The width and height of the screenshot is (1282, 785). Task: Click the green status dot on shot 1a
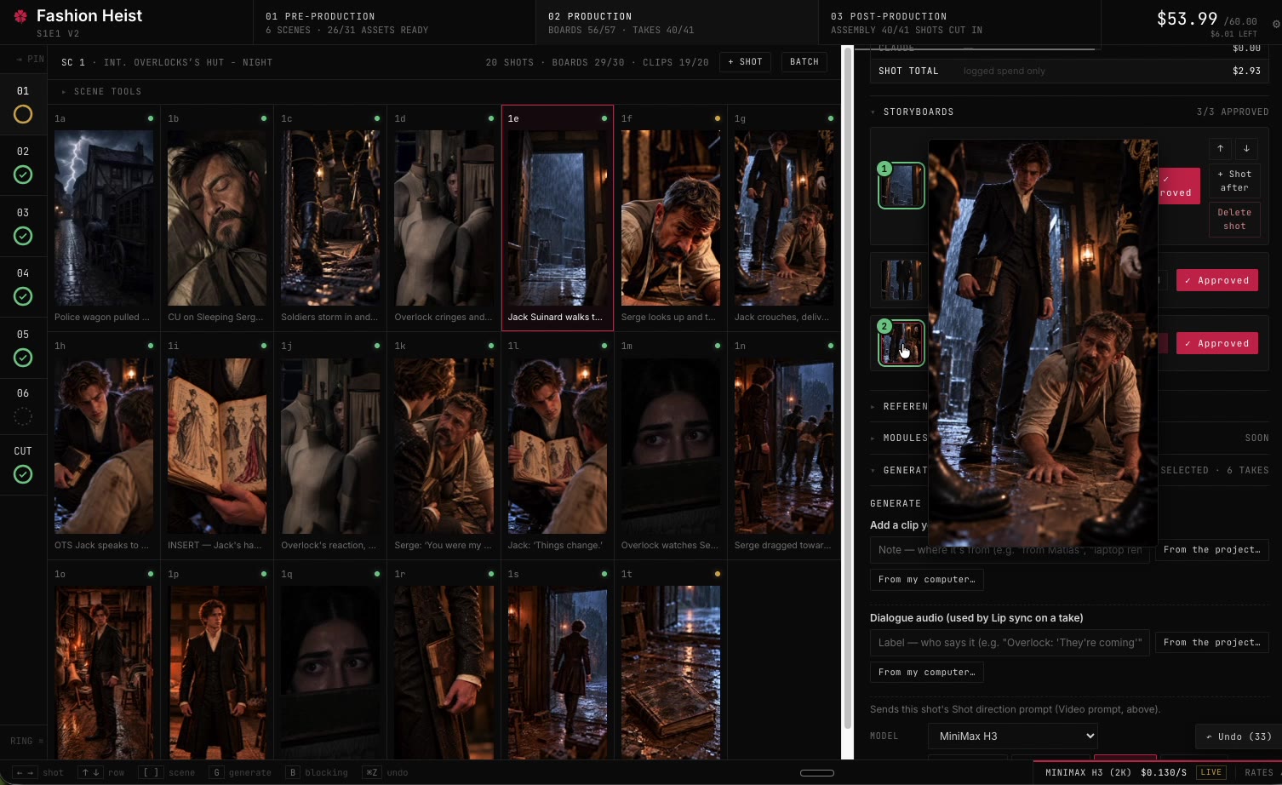[151, 118]
